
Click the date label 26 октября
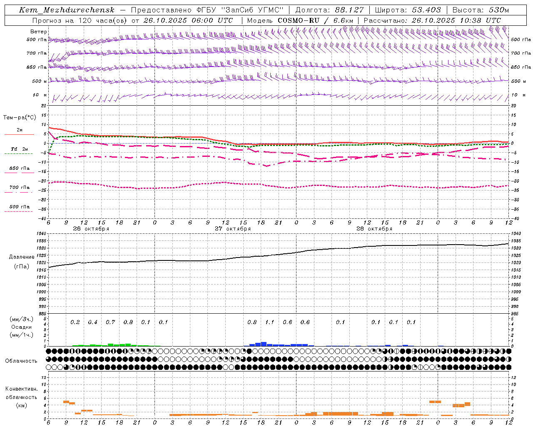(x=91, y=229)
